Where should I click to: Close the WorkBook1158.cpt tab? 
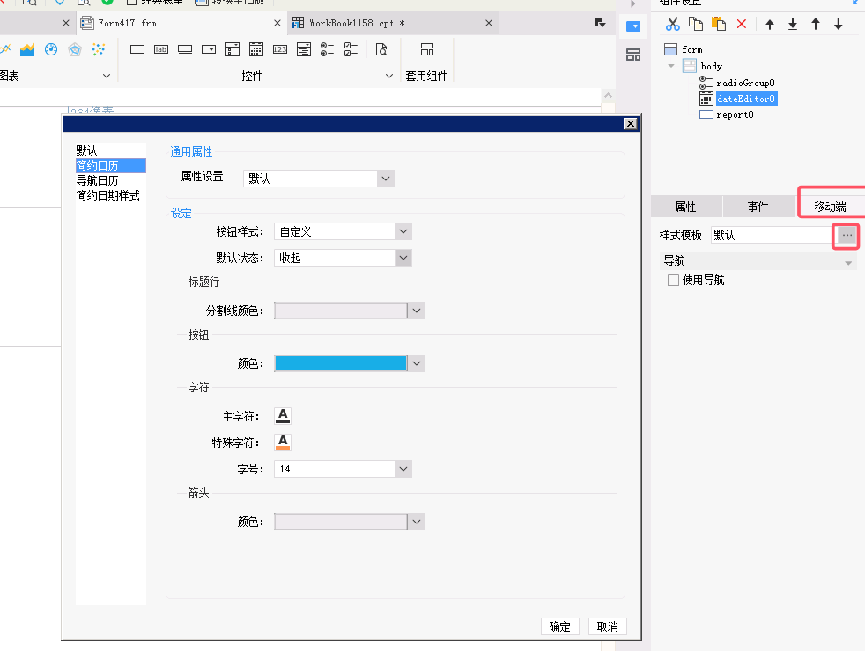(x=489, y=23)
